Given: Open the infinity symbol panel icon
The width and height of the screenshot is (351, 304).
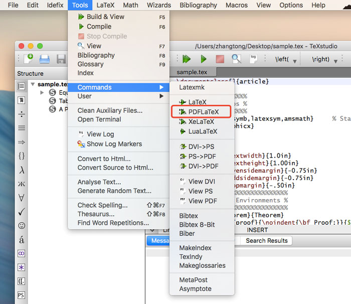Looking at the screenshot, I should [22, 253].
